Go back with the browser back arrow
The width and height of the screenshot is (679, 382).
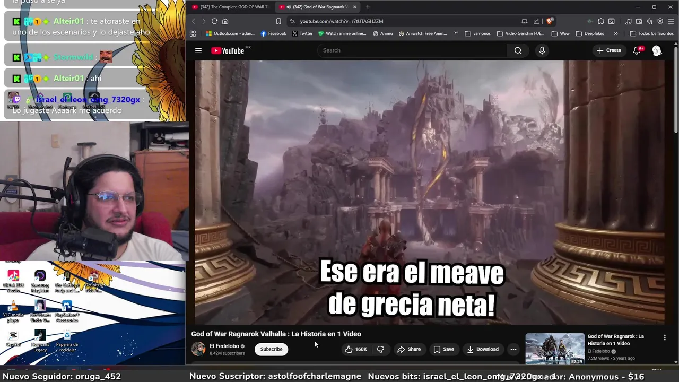point(193,21)
